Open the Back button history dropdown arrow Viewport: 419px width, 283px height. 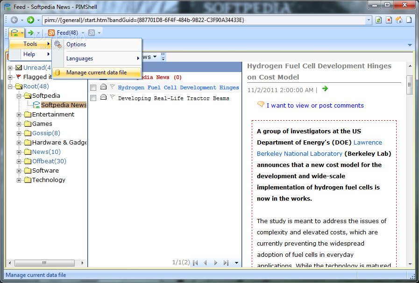[x=22, y=20]
